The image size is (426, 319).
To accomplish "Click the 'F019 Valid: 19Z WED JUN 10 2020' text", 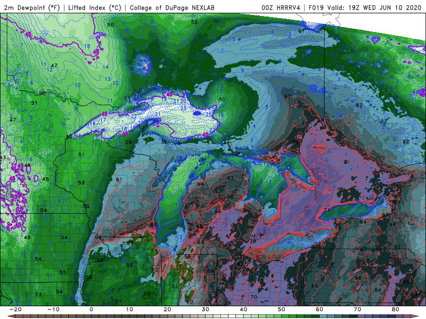I will pos(365,7).
